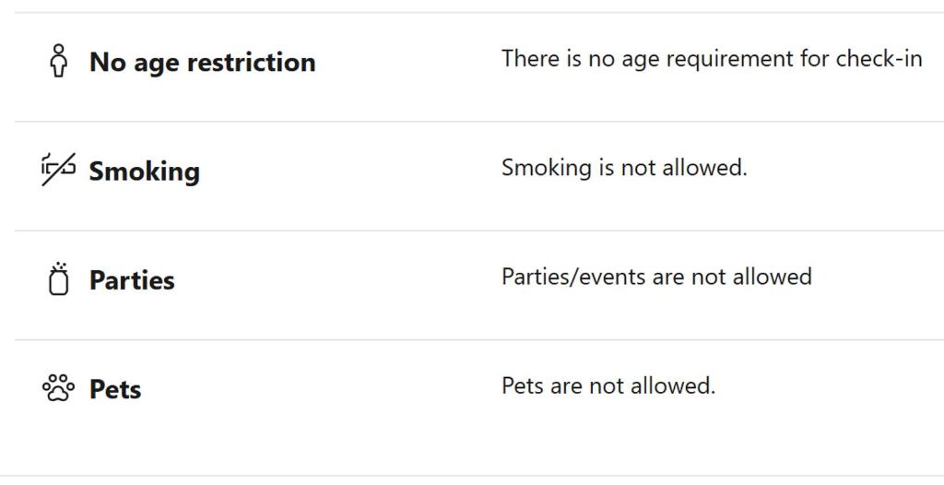Image resolution: width=944 pixels, height=485 pixels.
Task: Select the No age restriction heading
Action: point(202,62)
